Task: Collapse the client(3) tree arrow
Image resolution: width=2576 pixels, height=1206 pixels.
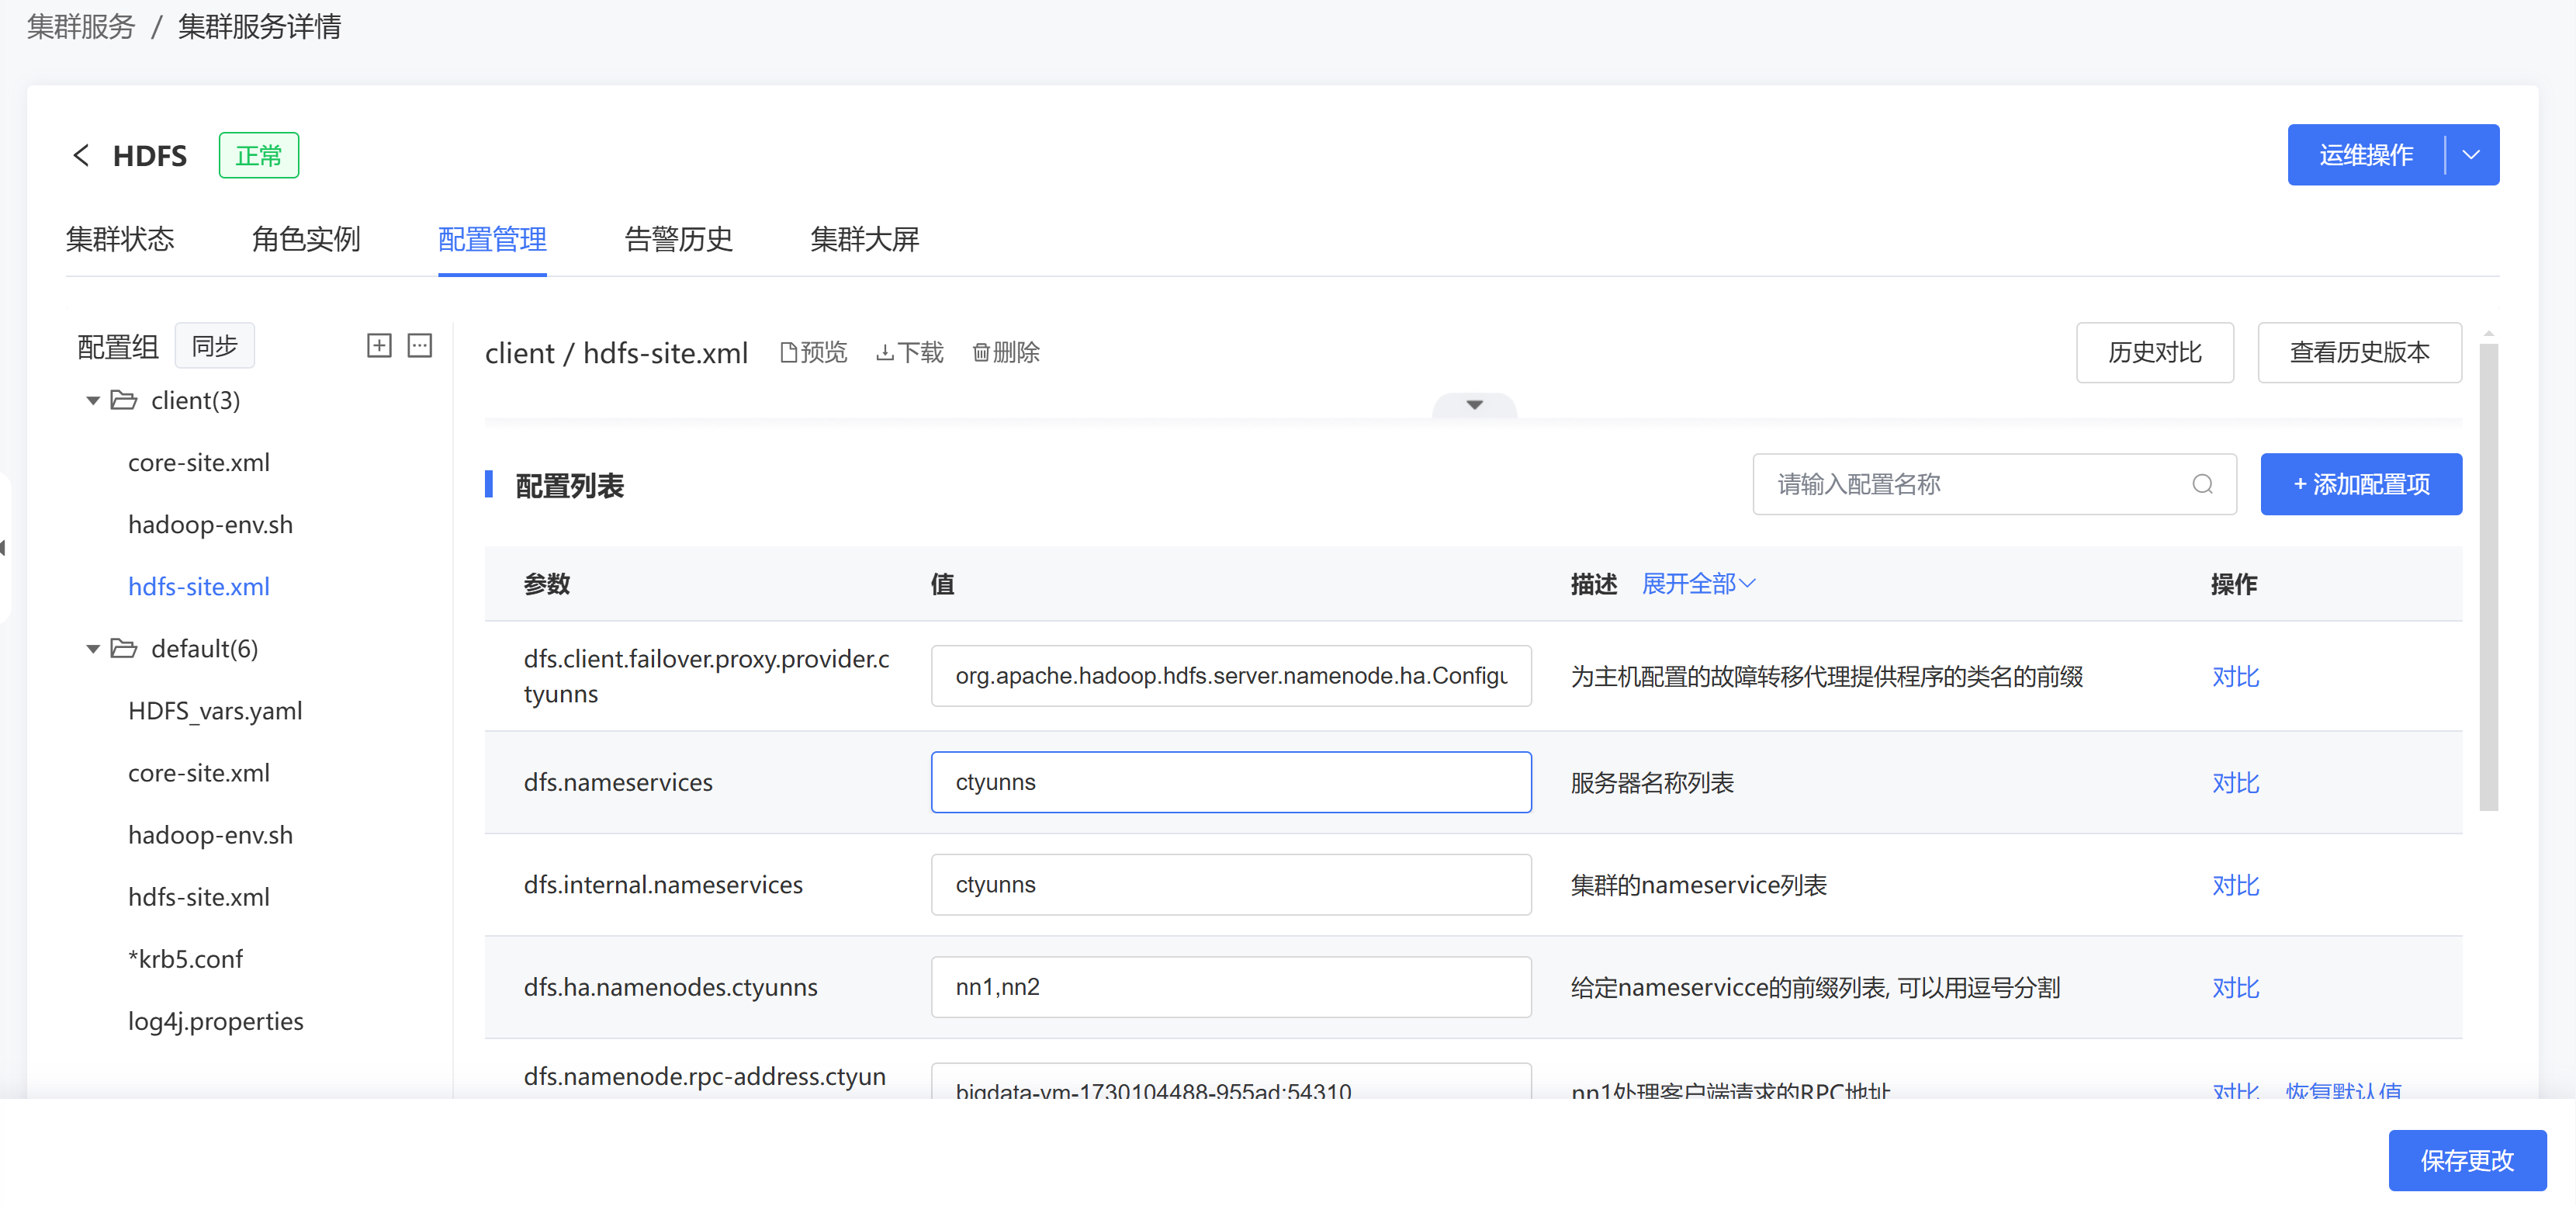Action: [x=93, y=401]
